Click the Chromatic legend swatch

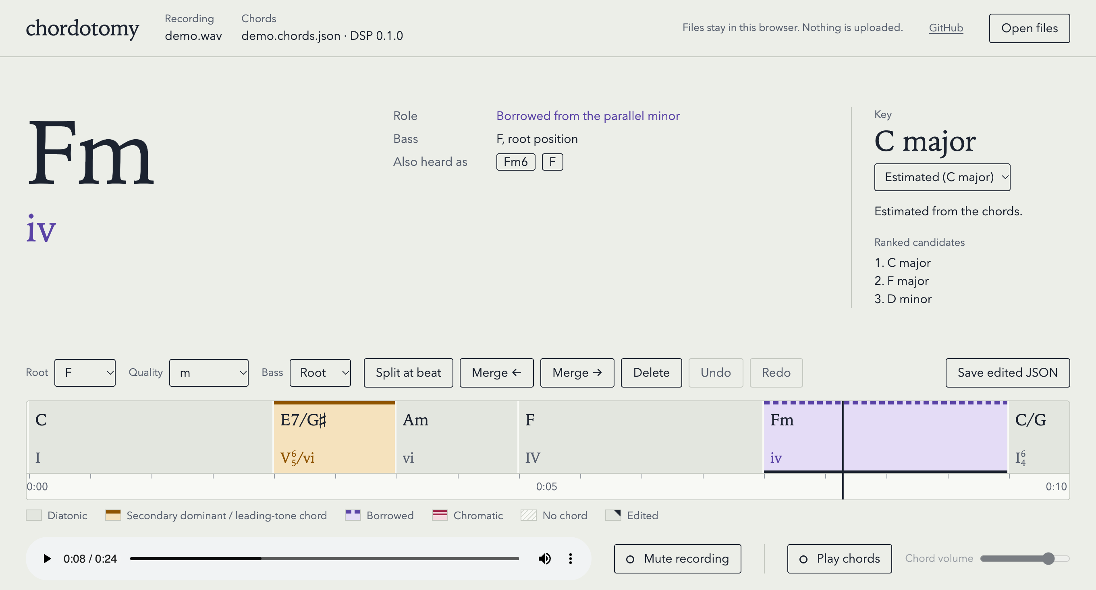tap(440, 515)
